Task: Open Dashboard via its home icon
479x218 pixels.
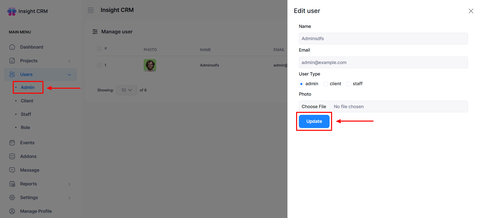Action: [x=12, y=47]
